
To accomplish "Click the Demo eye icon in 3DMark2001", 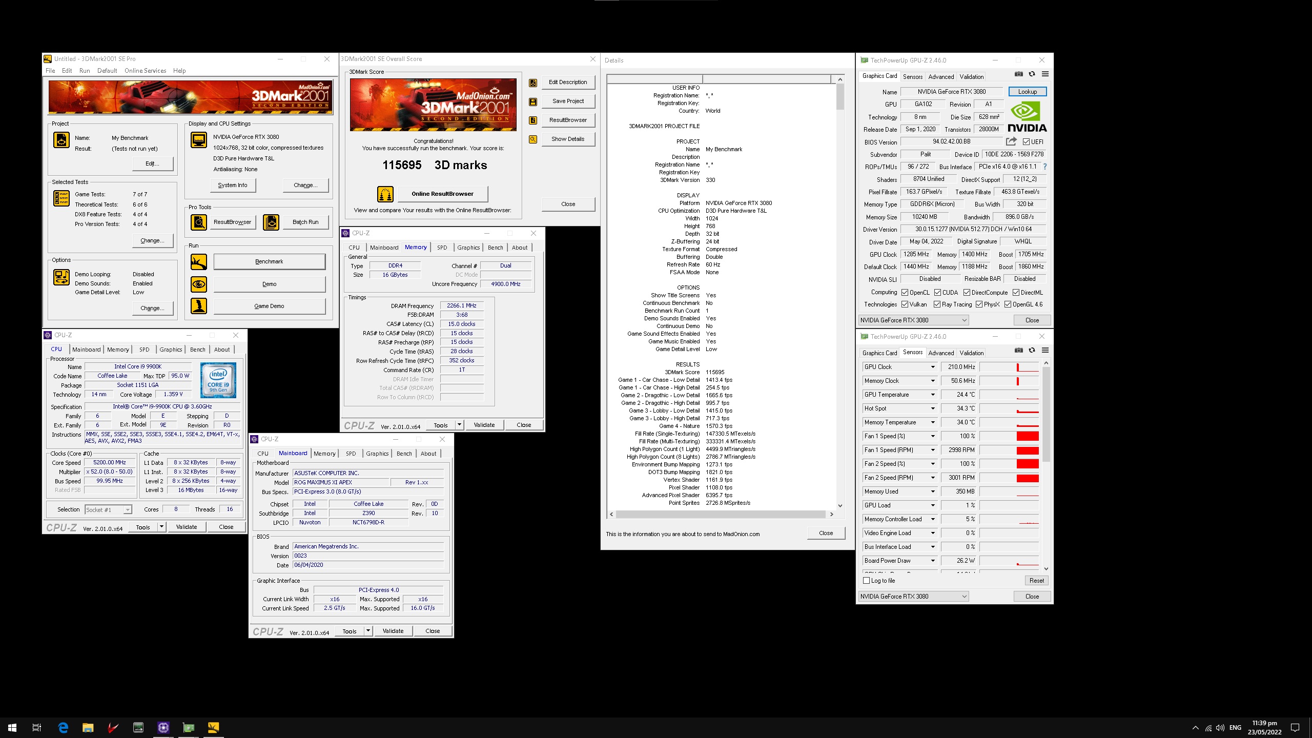I will coord(199,284).
